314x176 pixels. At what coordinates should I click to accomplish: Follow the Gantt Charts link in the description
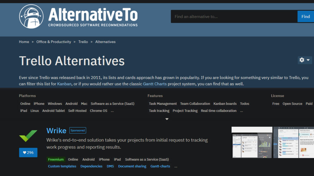pos(155,84)
